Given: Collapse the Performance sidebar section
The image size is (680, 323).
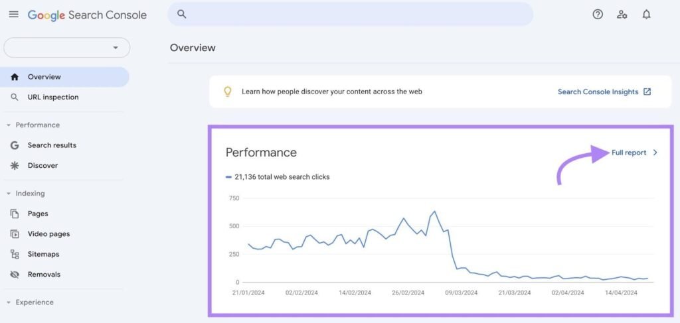Looking at the screenshot, I should pos(9,125).
